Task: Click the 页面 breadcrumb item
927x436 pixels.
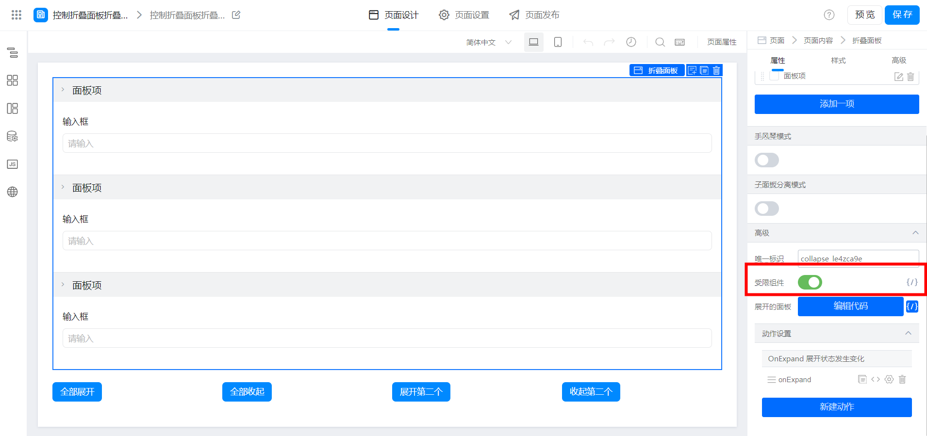Action: tap(771, 40)
